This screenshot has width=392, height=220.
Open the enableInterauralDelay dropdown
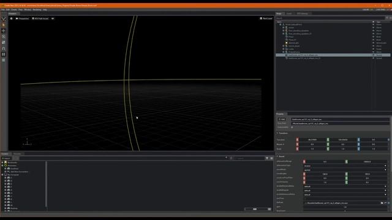click(345, 194)
